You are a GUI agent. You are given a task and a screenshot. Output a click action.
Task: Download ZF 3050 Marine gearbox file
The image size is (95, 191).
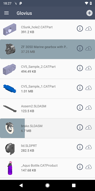pyautogui.click(x=88, y=49)
